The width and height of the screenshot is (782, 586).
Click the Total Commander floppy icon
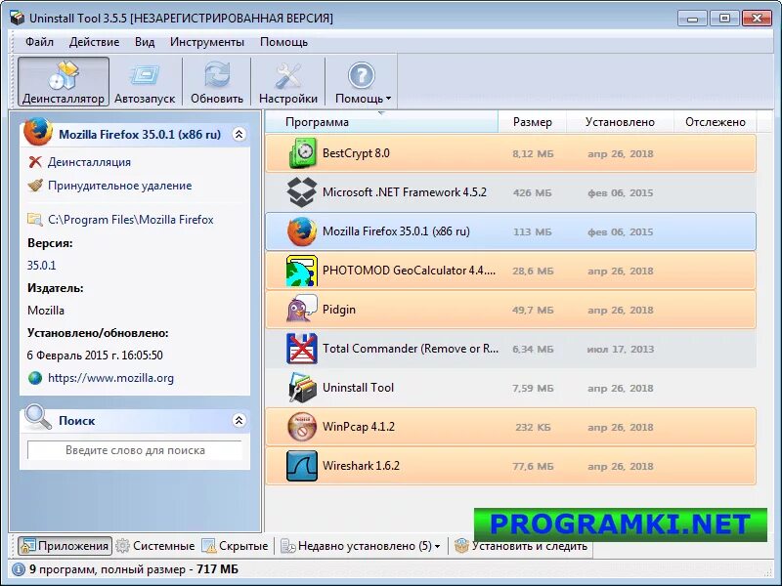(302, 349)
